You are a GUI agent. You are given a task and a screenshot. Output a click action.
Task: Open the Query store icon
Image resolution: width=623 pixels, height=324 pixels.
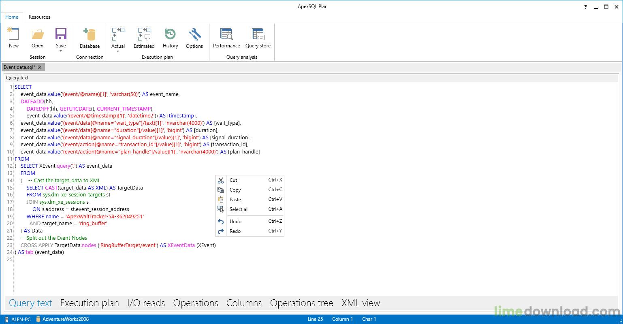tap(258, 35)
